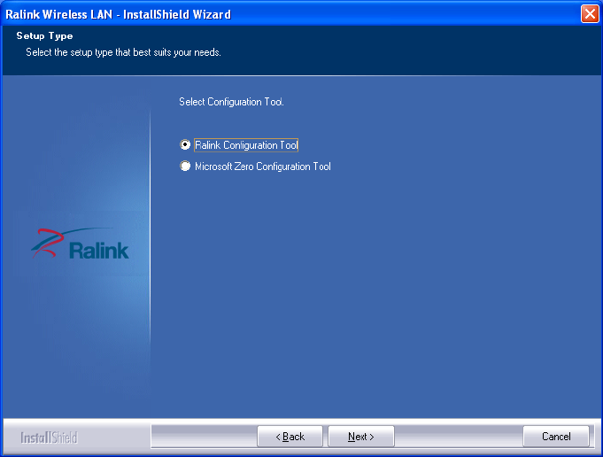Return to previous step with Back

click(290, 437)
